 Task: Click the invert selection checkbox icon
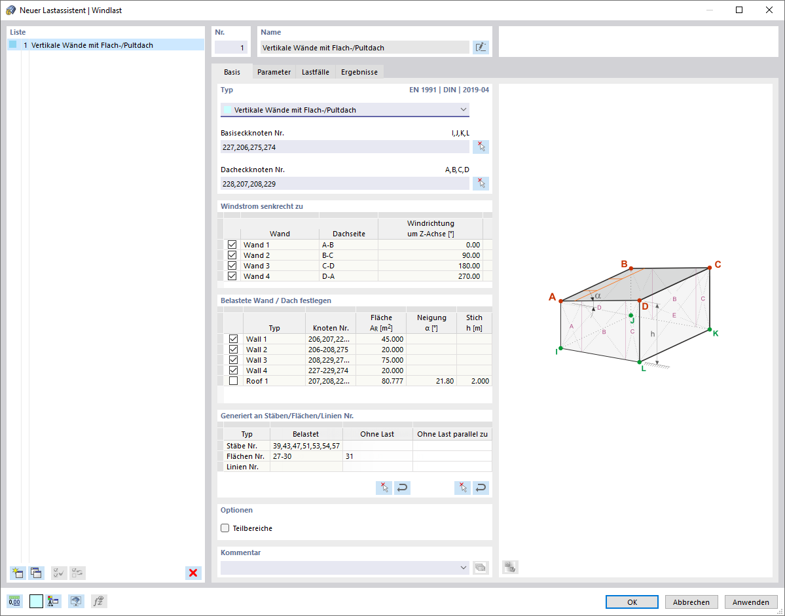[78, 572]
